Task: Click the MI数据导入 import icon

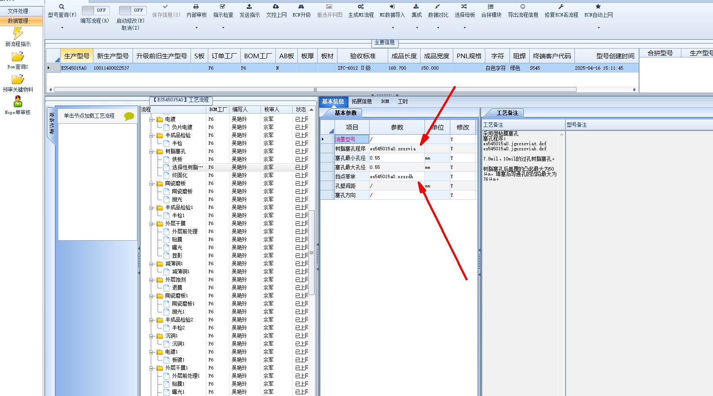Action: click(392, 7)
